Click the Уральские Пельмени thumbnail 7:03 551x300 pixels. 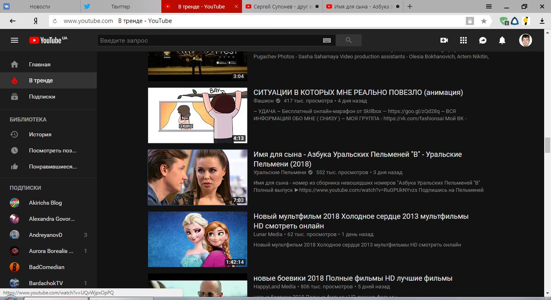click(197, 177)
